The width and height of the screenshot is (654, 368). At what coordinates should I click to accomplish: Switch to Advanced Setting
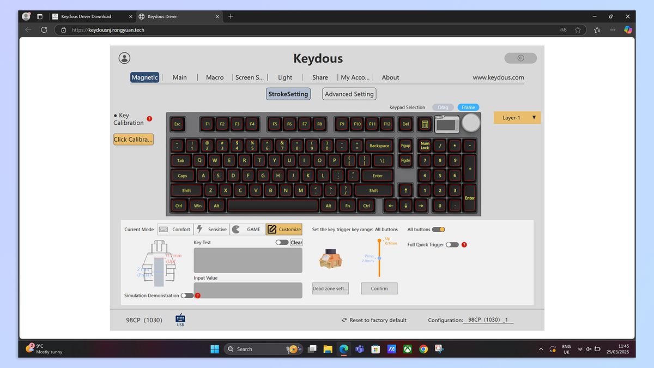pos(349,94)
